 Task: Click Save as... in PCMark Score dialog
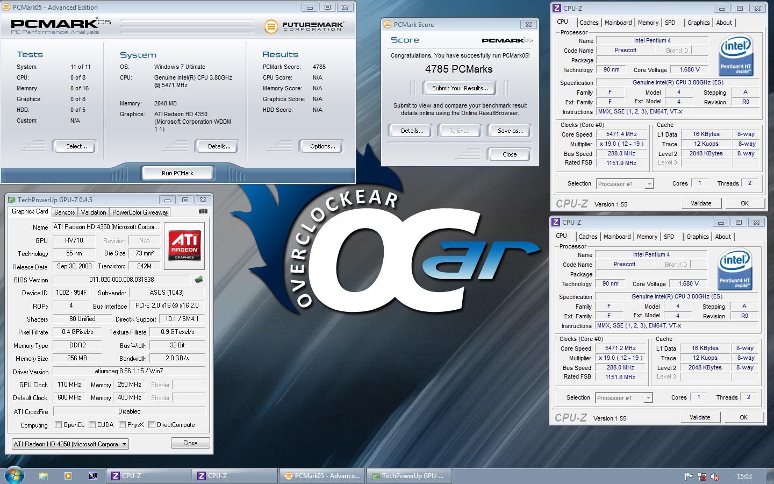click(510, 131)
